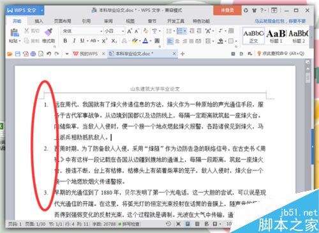Apply superscript X² formatting
Image resolution: width=319 pixels, height=233 pixels.
[x=104, y=41]
